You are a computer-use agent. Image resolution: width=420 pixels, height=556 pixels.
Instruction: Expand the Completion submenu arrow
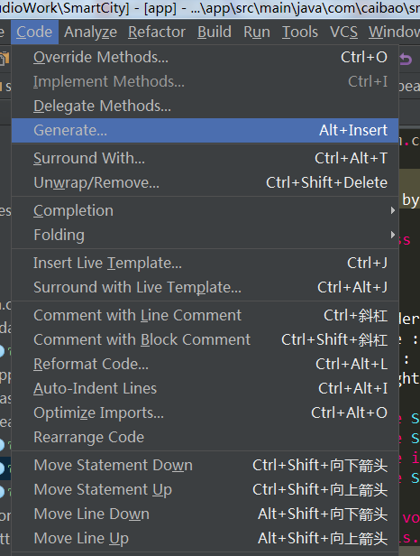tap(392, 210)
